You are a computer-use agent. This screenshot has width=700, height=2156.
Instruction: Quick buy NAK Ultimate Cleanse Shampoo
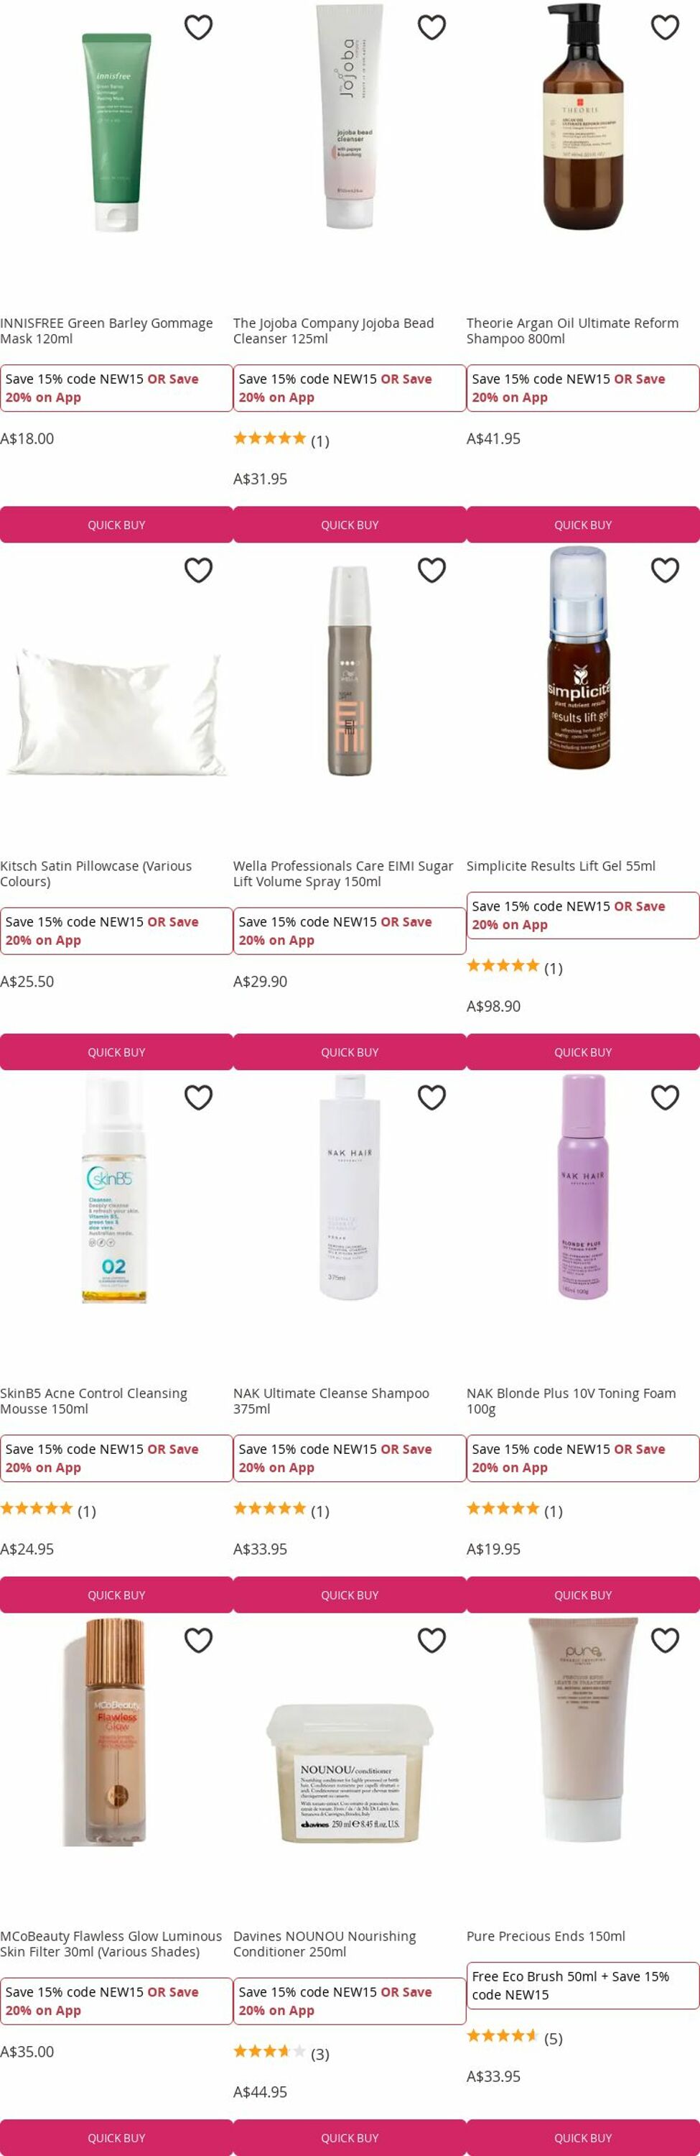[350, 1595]
